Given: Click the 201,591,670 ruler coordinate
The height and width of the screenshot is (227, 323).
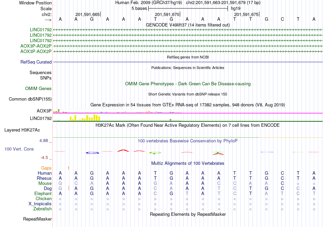Looking at the screenshot, I should point(167,14).
